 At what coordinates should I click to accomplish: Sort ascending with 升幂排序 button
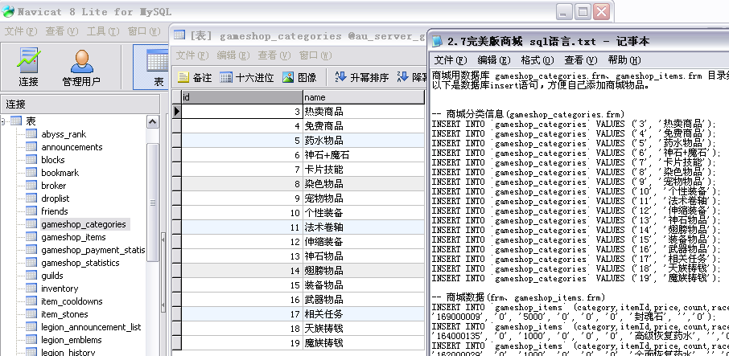(361, 78)
